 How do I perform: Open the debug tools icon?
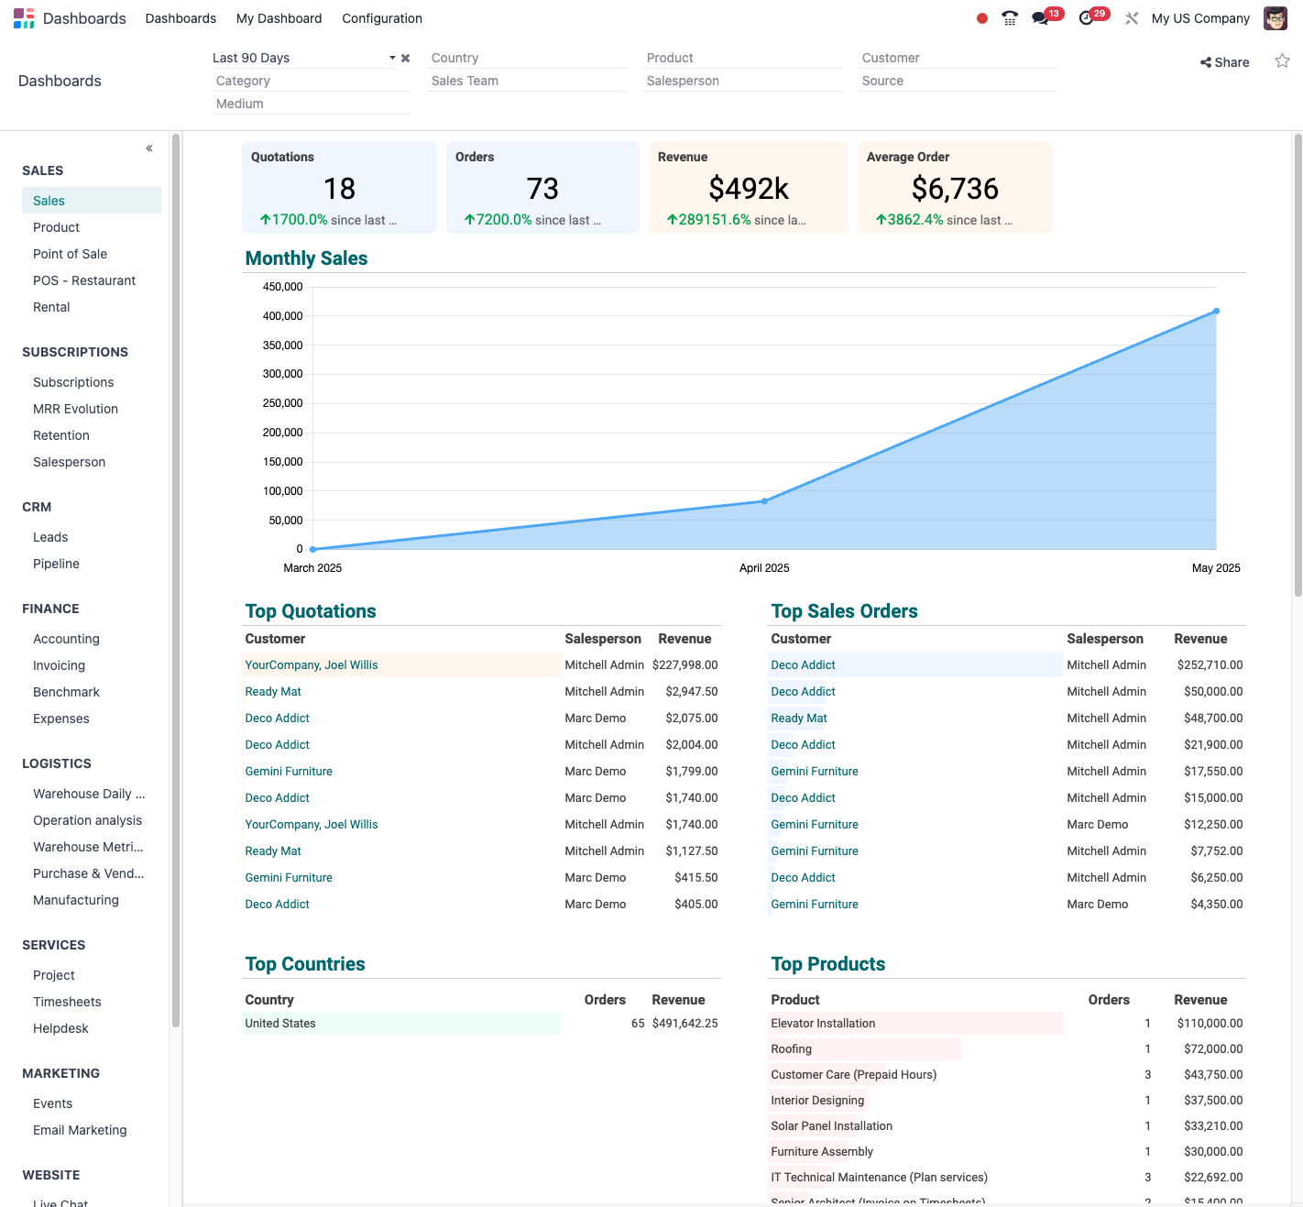1132,18
